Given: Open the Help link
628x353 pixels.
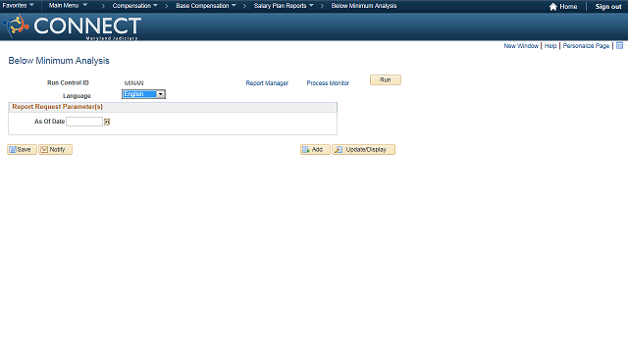Looking at the screenshot, I should (x=550, y=46).
